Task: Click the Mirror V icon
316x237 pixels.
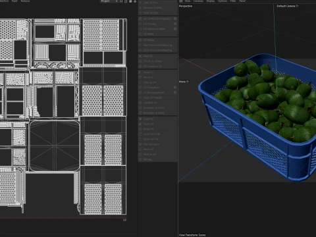Action: 140,77
